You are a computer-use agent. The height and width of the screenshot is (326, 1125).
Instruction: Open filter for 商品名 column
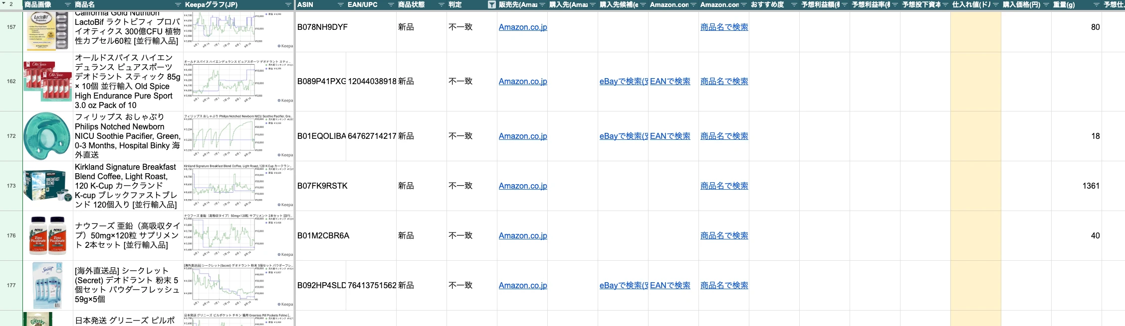179,4
